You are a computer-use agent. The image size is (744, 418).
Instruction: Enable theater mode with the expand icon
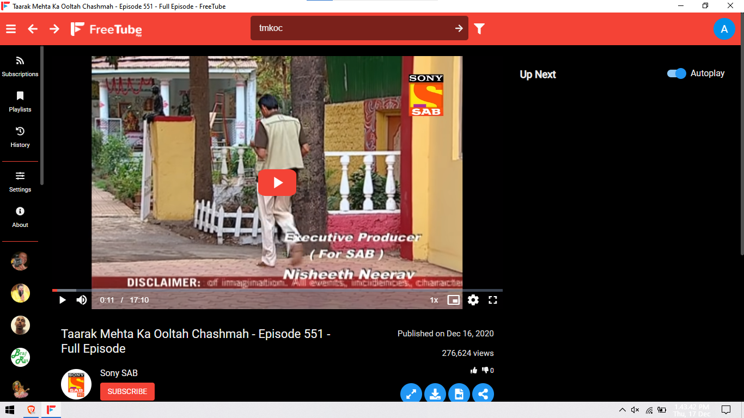coord(411,393)
